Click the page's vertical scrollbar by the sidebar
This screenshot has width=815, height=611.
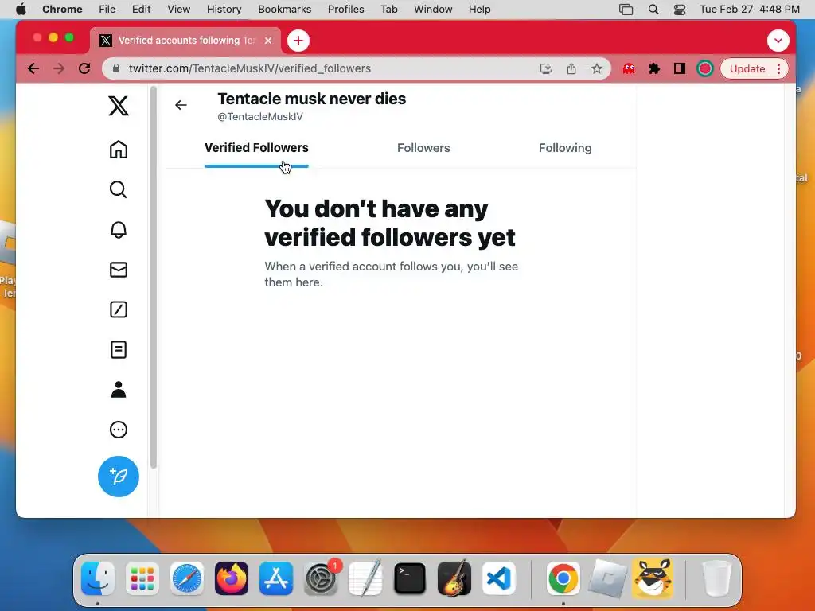click(154, 278)
